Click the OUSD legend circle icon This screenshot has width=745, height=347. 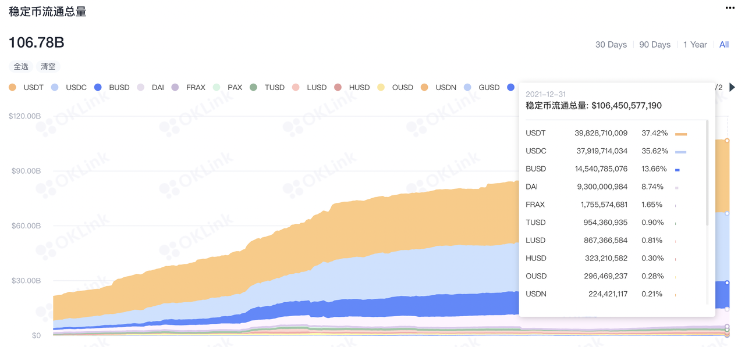(x=381, y=87)
